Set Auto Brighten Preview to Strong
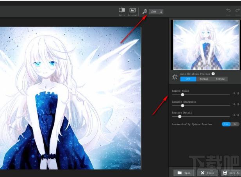This screenshot has height=177, width=241. point(220,79)
